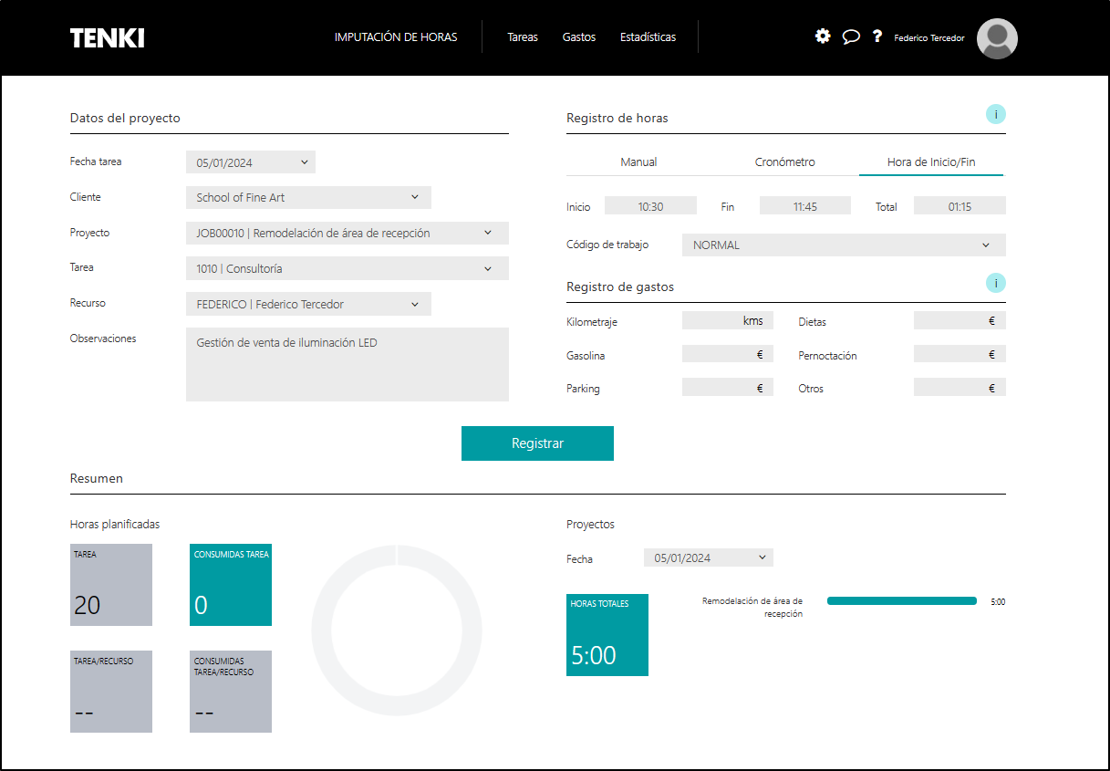This screenshot has height=771, width=1110.
Task: Open the Estadísticas menu
Action: click(648, 37)
